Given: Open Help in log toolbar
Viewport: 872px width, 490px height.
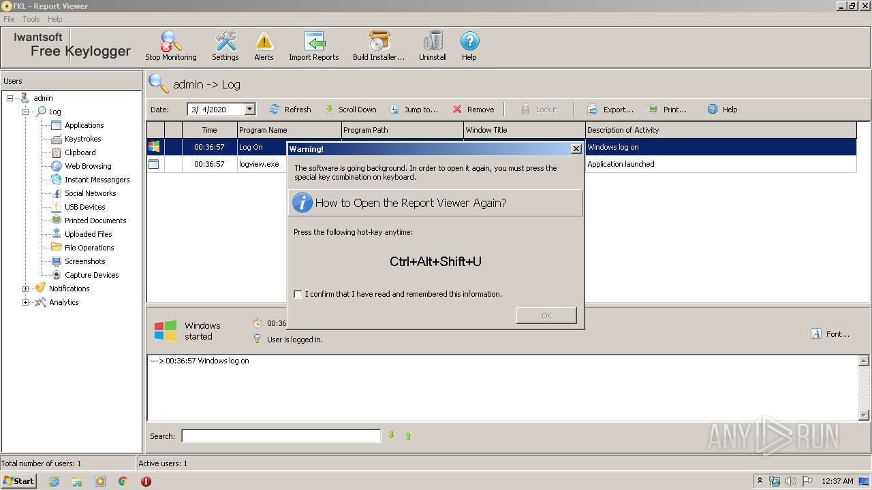Looking at the screenshot, I should click(722, 110).
